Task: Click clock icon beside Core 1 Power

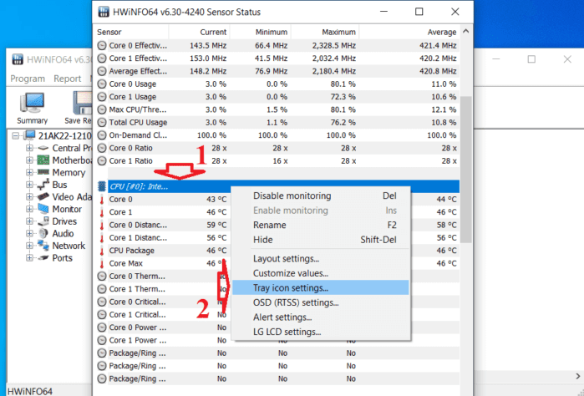Action: (x=102, y=340)
